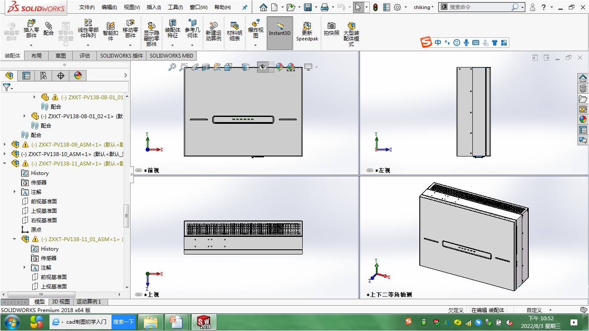This screenshot has width=589, height=331.
Task: Toggle Instant3D on the toolbar
Action: click(x=280, y=29)
